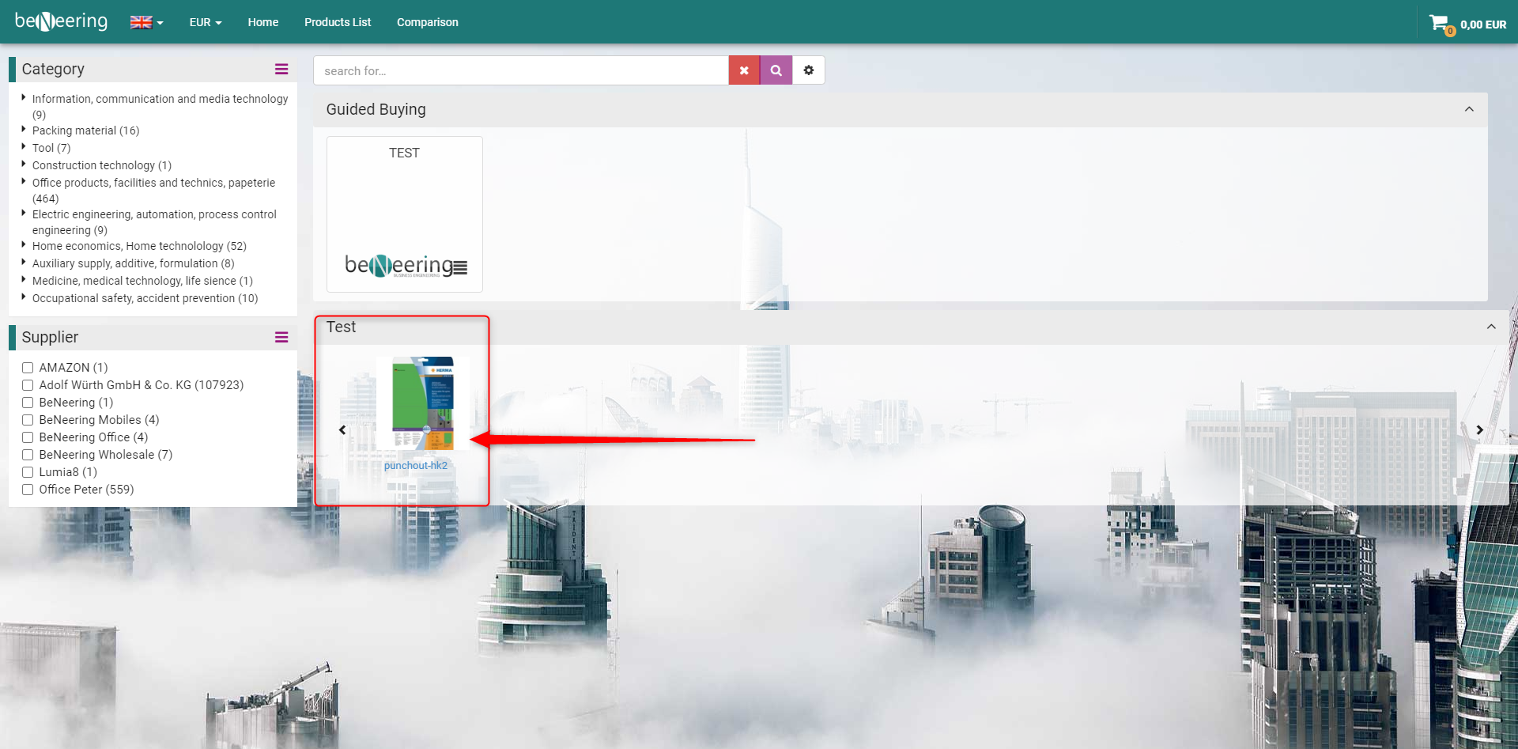Open Category panel hamburger menu
The height and width of the screenshot is (749, 1518).
click(281, 70)
